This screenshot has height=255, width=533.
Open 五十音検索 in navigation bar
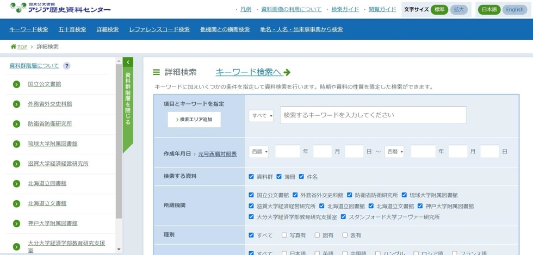tap(72, 29)
